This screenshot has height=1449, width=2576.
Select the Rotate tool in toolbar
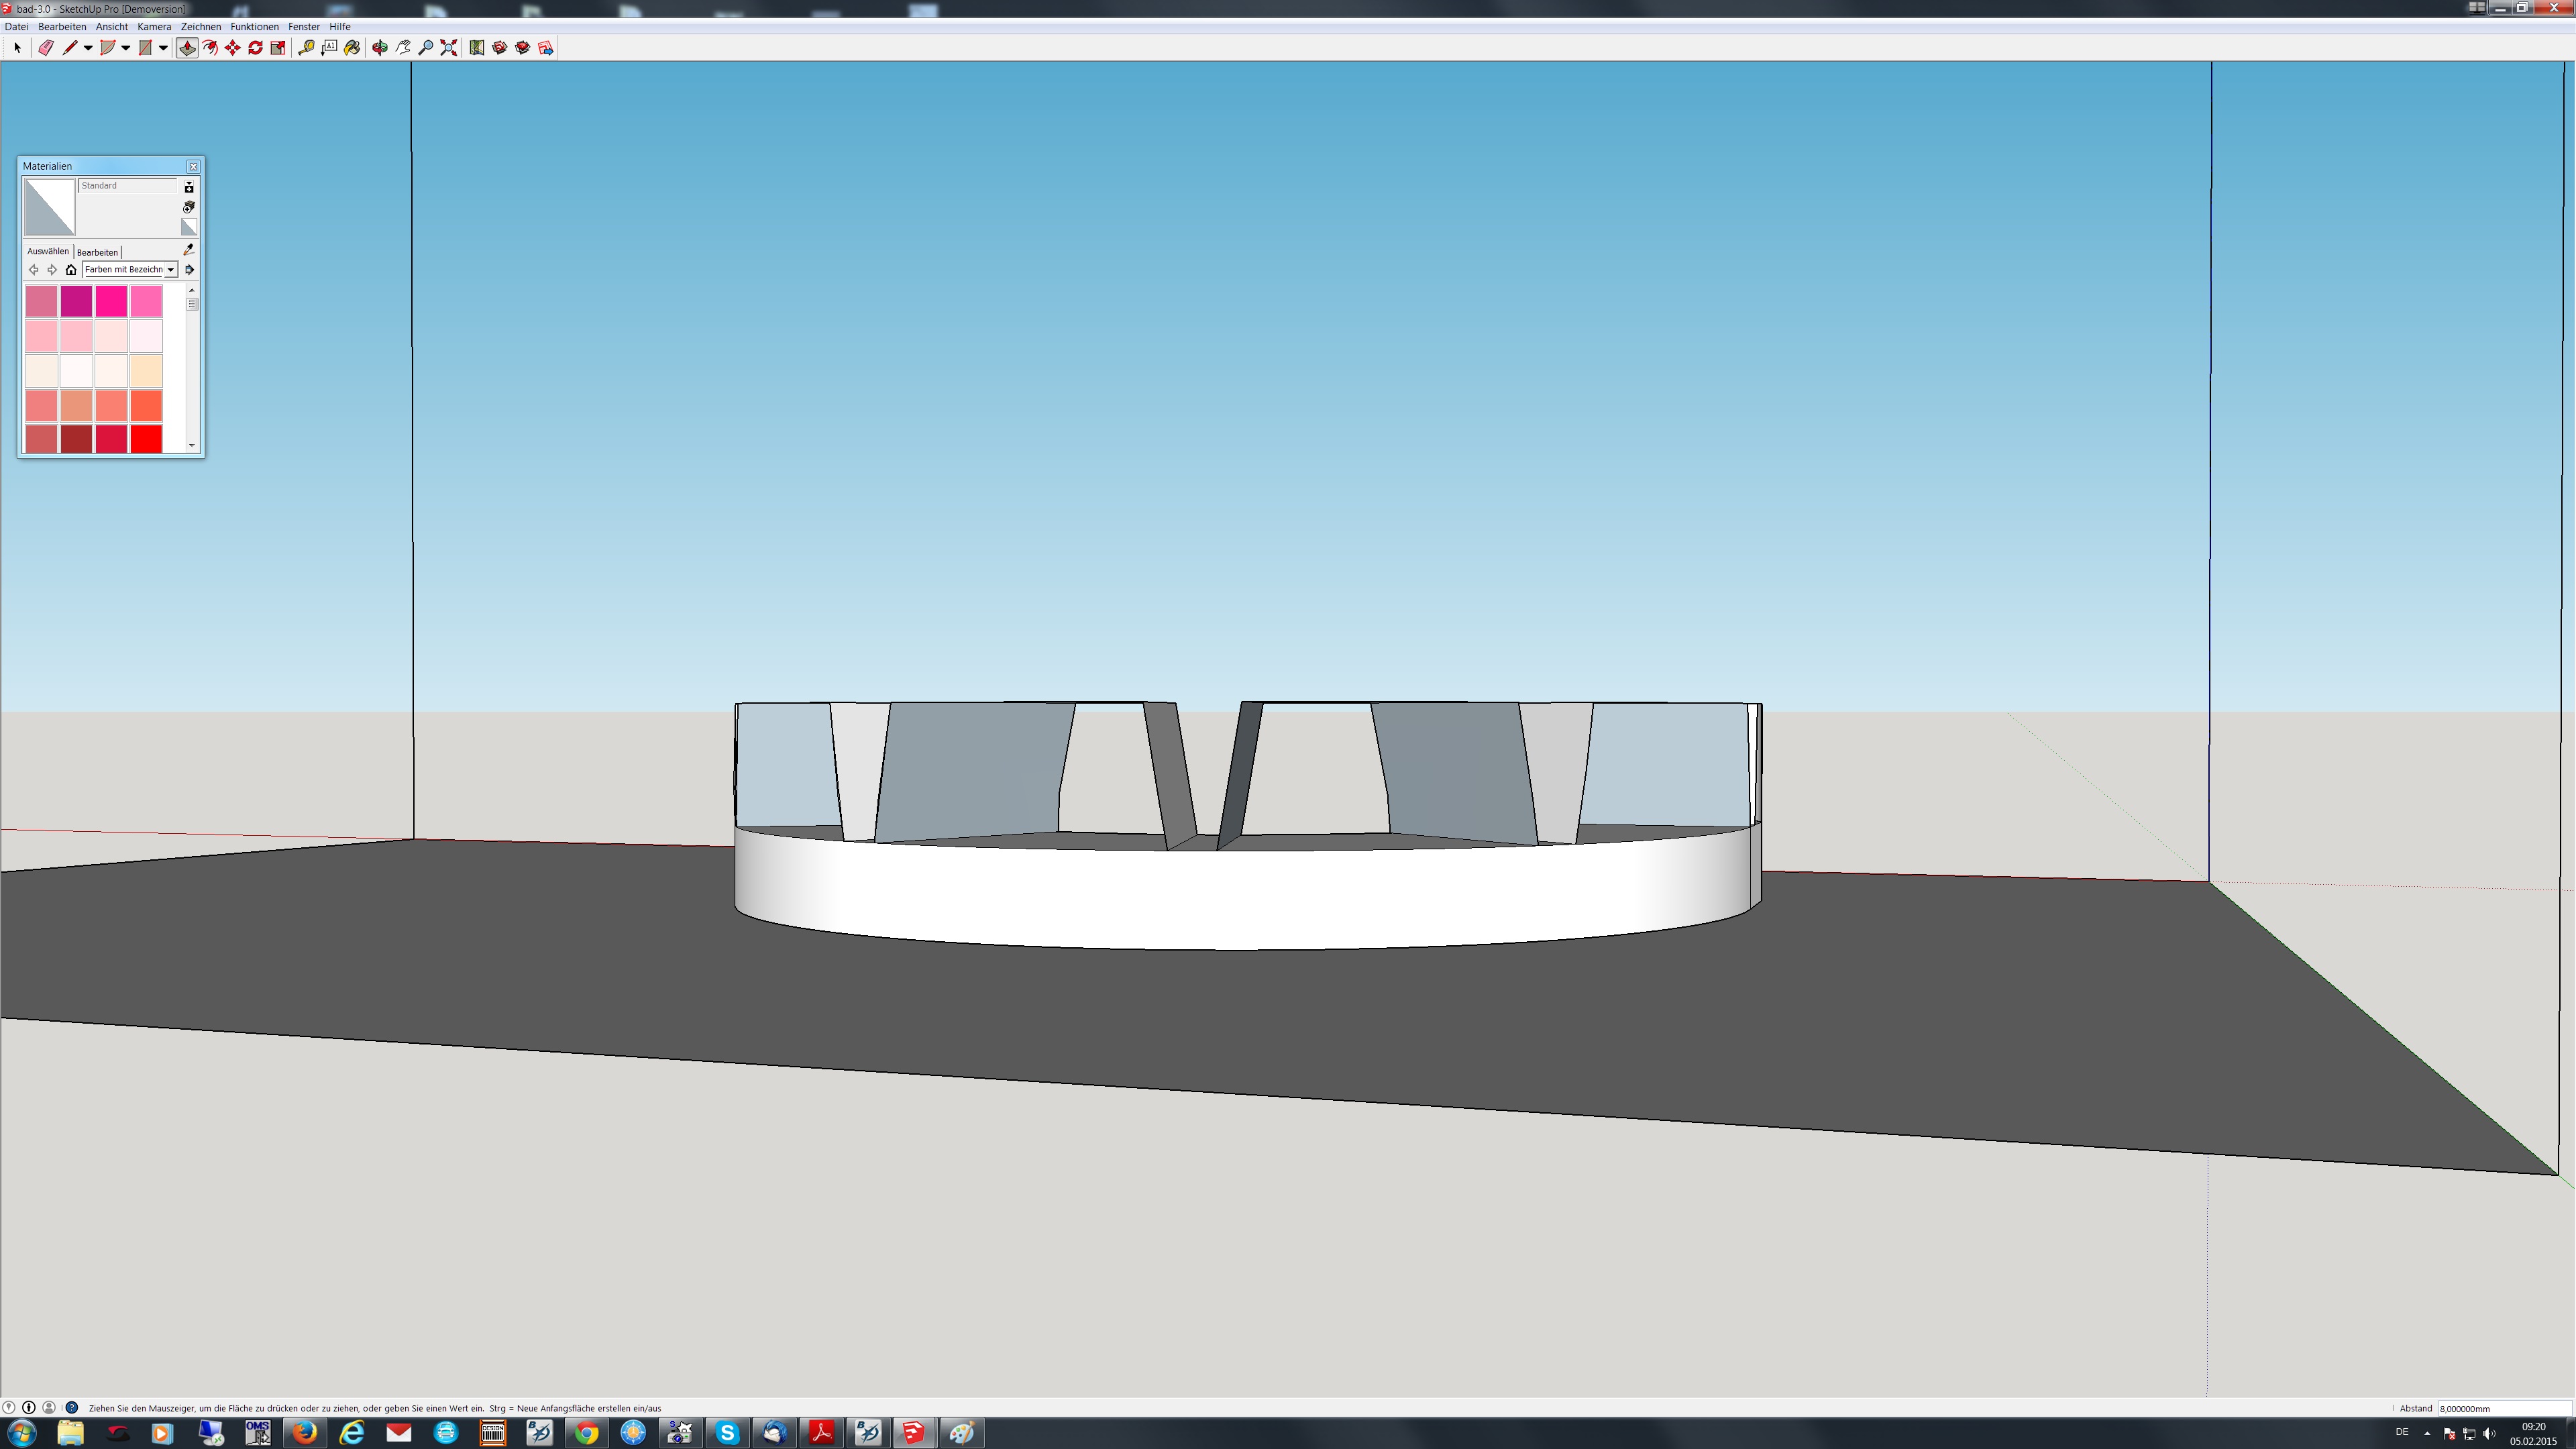click(256, 48)
